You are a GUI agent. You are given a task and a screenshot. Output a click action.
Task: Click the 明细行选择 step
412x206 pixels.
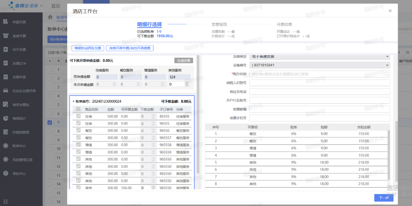point(149,24)
